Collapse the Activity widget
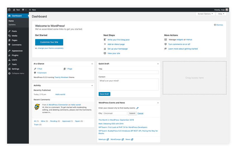236x152 pixels. pos(92,85)
